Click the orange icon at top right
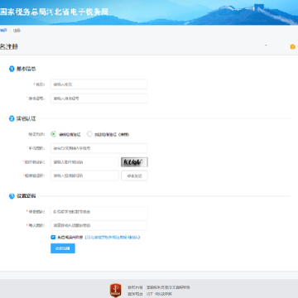Image resolution: width=298 pixels, height=298 pixels. coord(292,47)
